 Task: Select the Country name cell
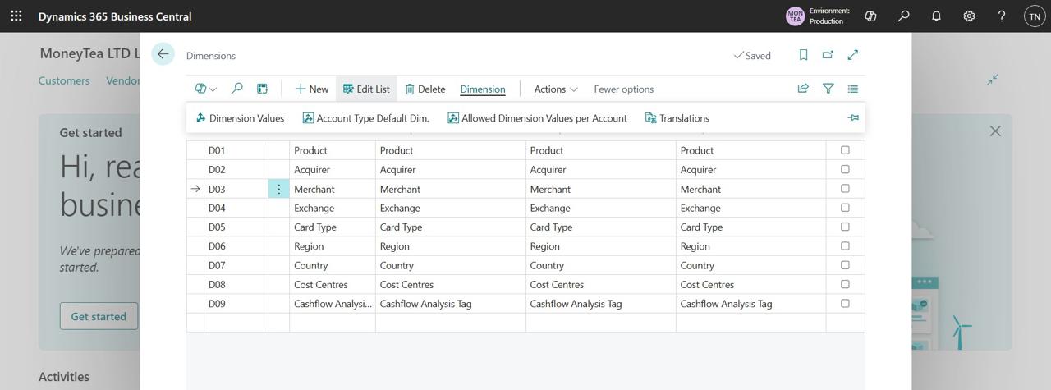click(x=333, y=265)
